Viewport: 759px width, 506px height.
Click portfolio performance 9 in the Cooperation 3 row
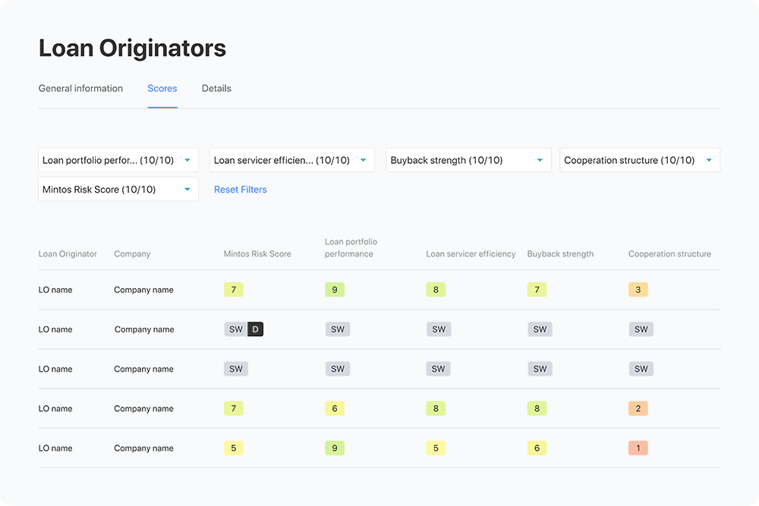[x=335, y=290]
